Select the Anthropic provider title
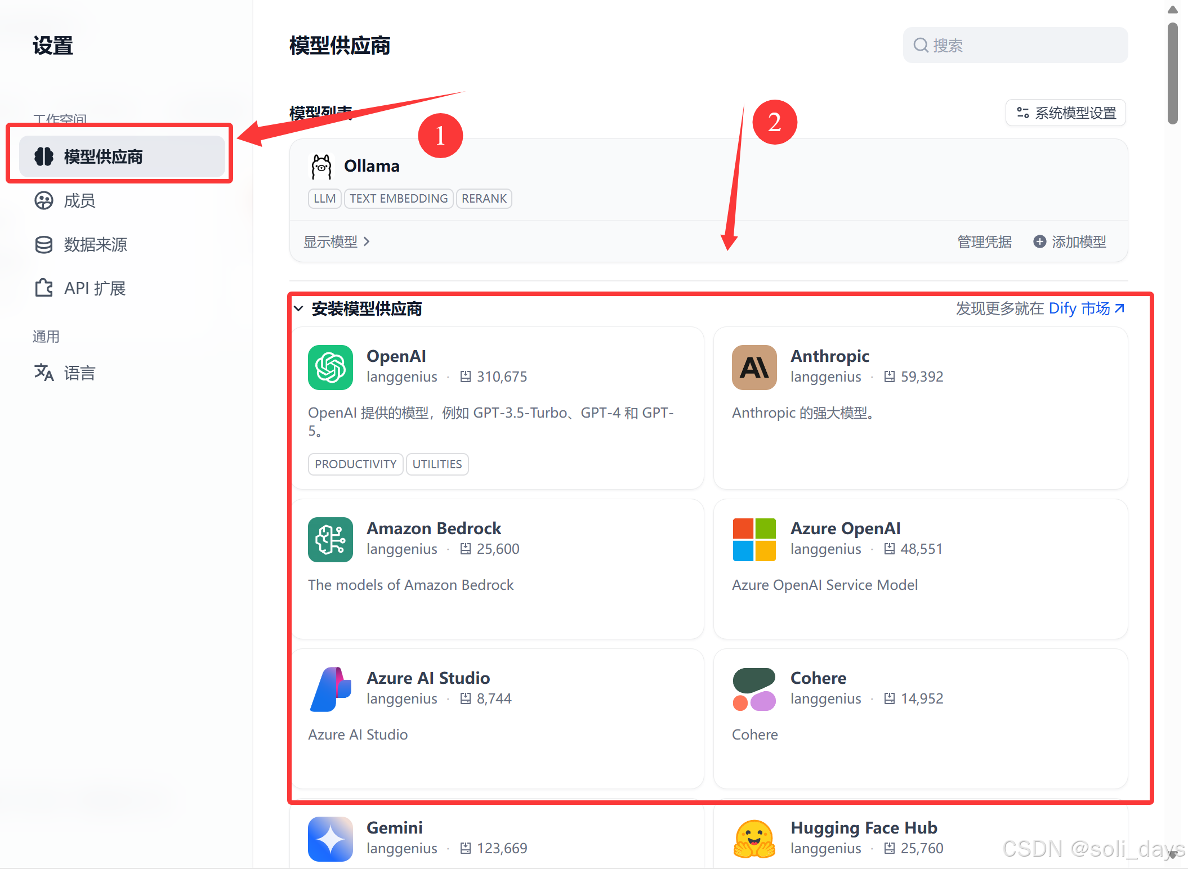This screenshot has width=1188, height=869. click(829, 356)
